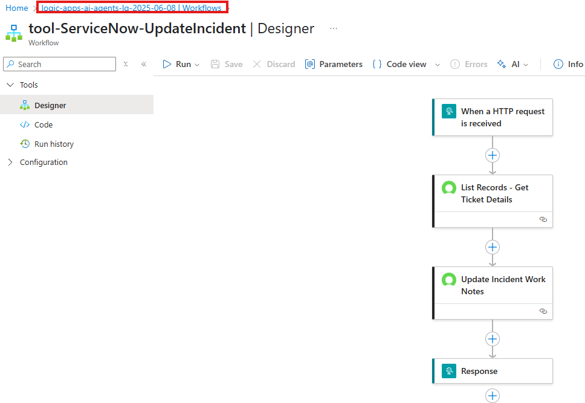Screen dimensions: 585x403
Task: Click the connection link icon on List Records
Action: click(x=543, y=219)
